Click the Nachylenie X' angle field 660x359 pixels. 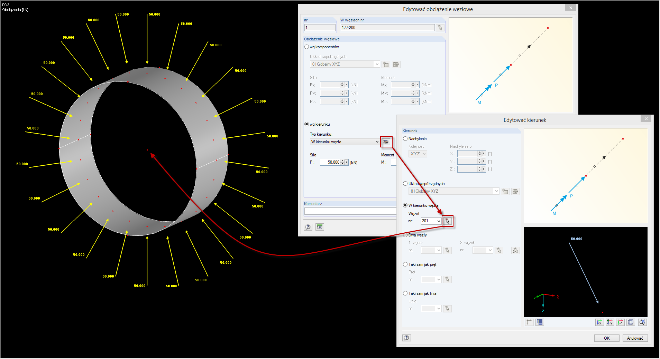tap(467, 154)
